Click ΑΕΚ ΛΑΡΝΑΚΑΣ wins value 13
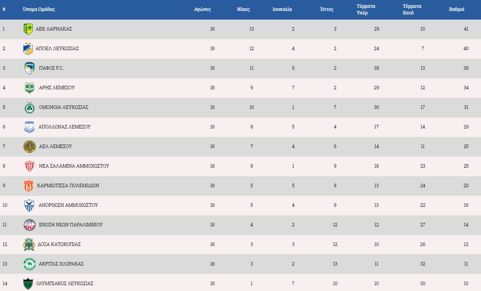This screenshot has height=291, width=481. click(x=251, y=29)
